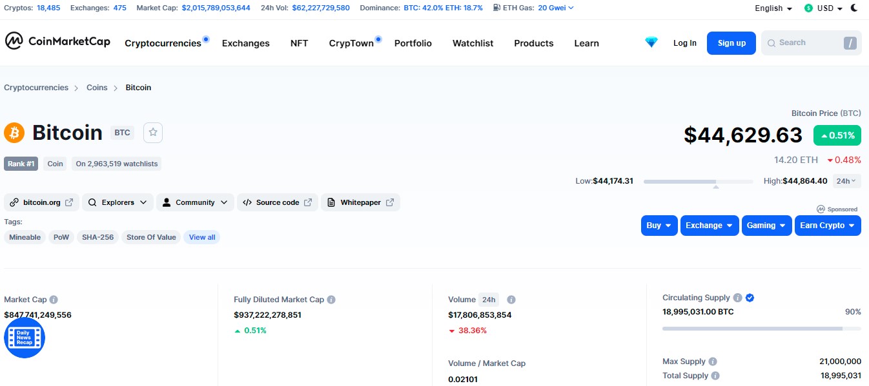This screenshot has width=869, height=386.
Task: Open the bitcoin.org website link
Action: tap(41, 202)
